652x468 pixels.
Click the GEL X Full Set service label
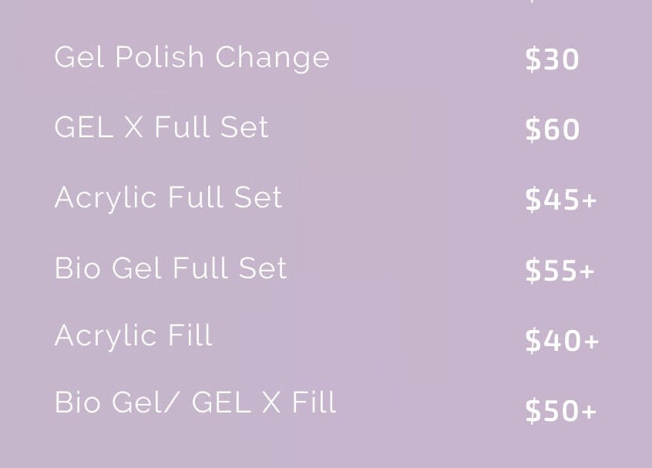click(161, 127)
